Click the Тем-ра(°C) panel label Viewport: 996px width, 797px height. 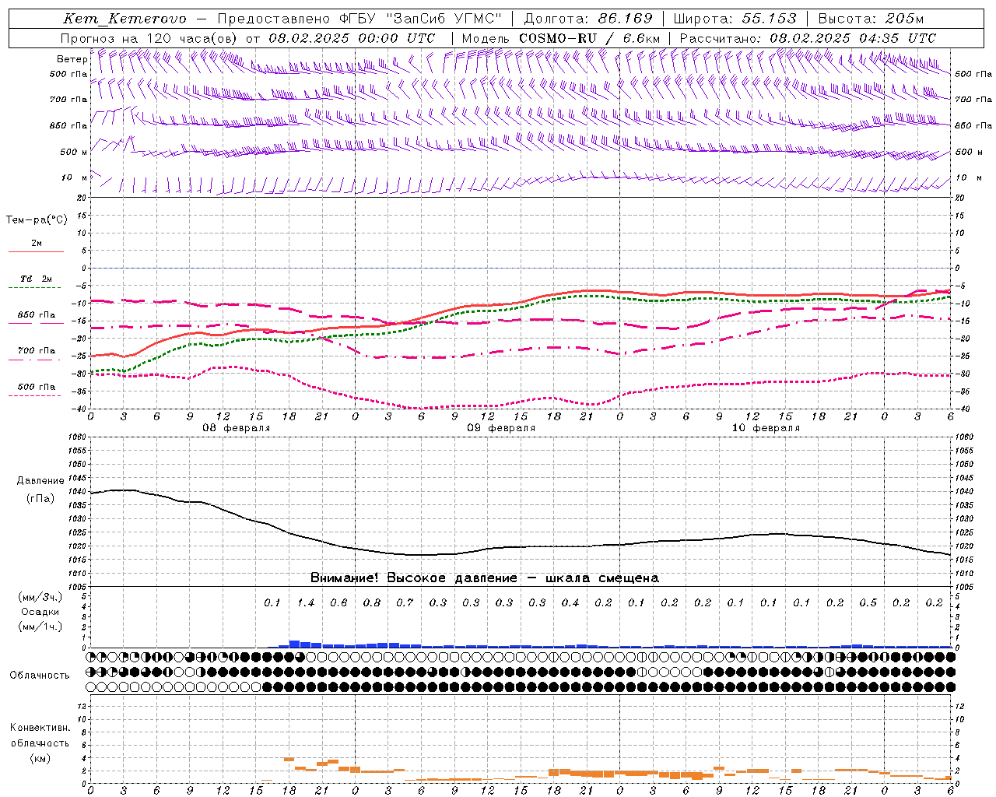[37, 219]
